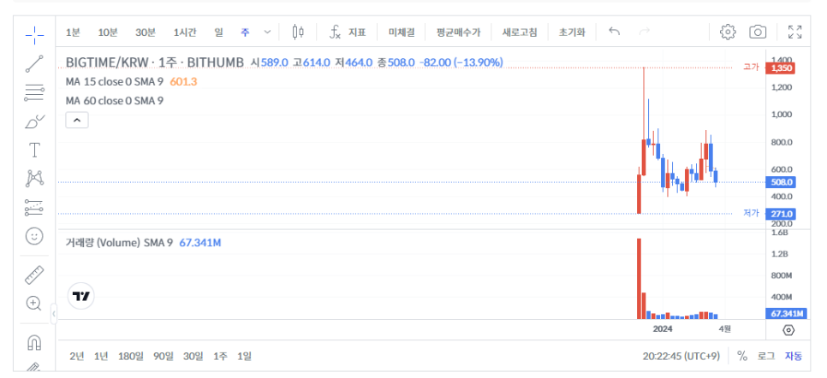Open the timezone 20:22:45 (UTC+9) selector

681,357
